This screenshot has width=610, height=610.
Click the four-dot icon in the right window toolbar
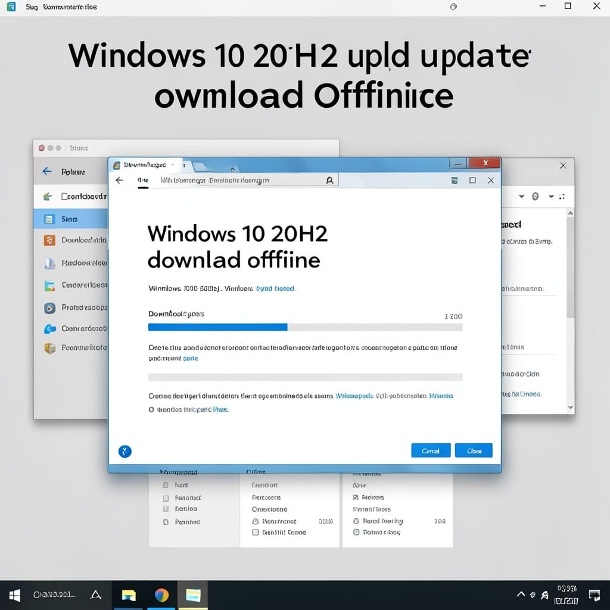(562, 197)
